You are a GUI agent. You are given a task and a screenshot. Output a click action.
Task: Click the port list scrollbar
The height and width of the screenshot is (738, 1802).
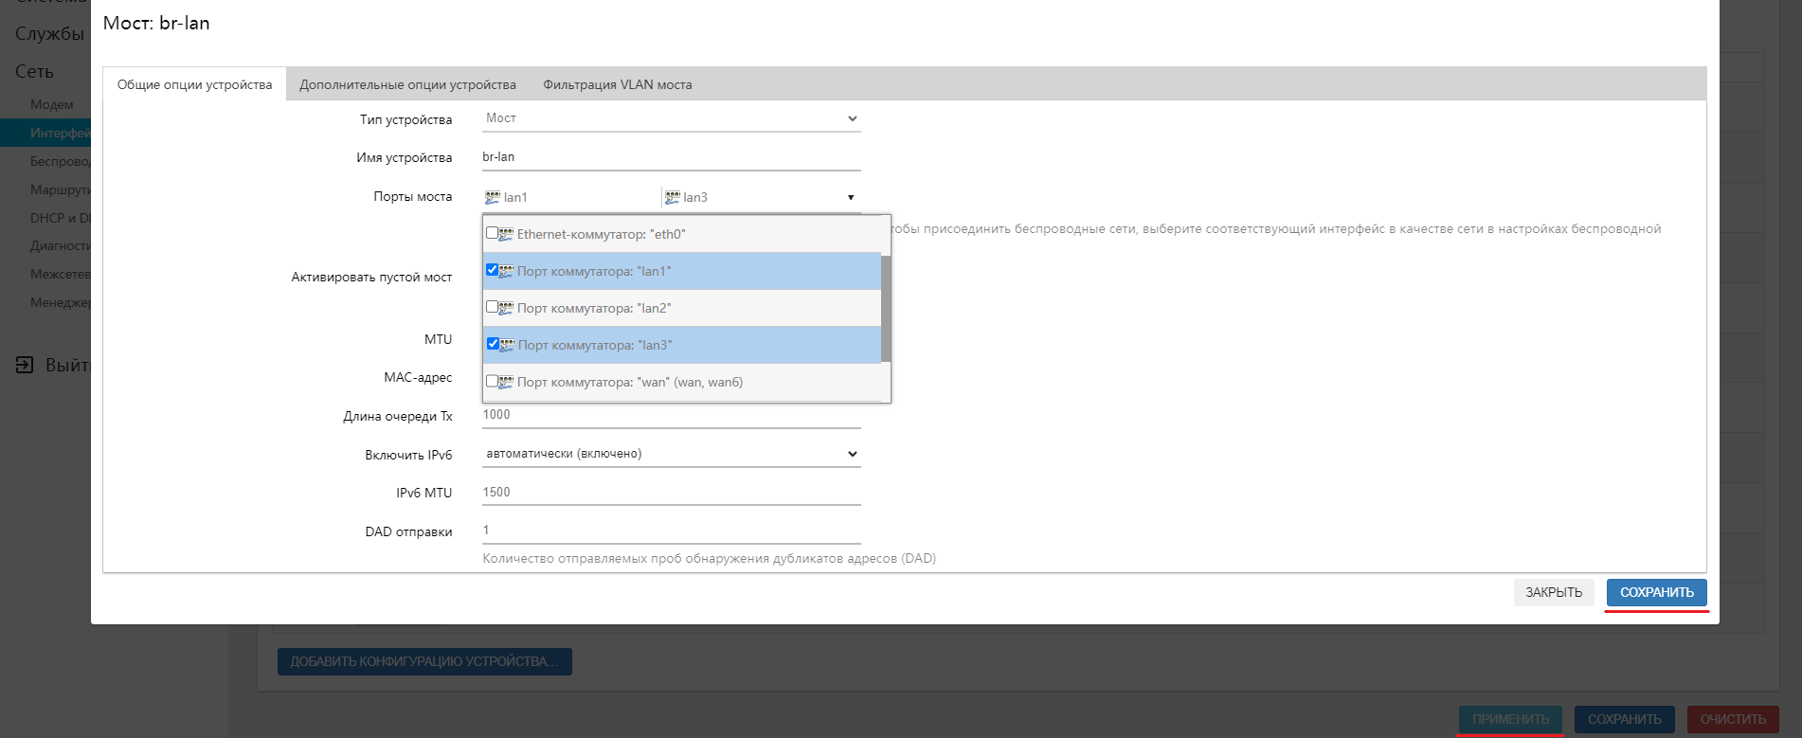click(886, 308)
